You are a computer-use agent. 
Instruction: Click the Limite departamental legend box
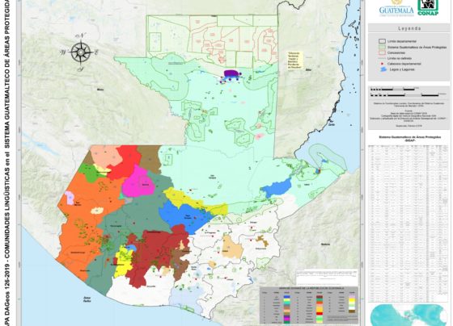pyautogui.click(x=382, y=41)
